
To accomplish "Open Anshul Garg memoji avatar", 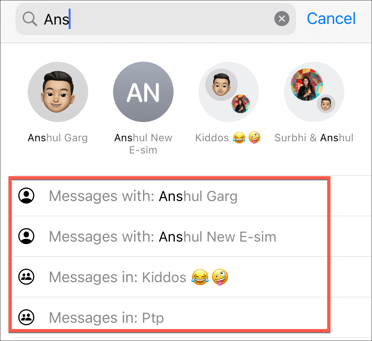I will [58, 92].
